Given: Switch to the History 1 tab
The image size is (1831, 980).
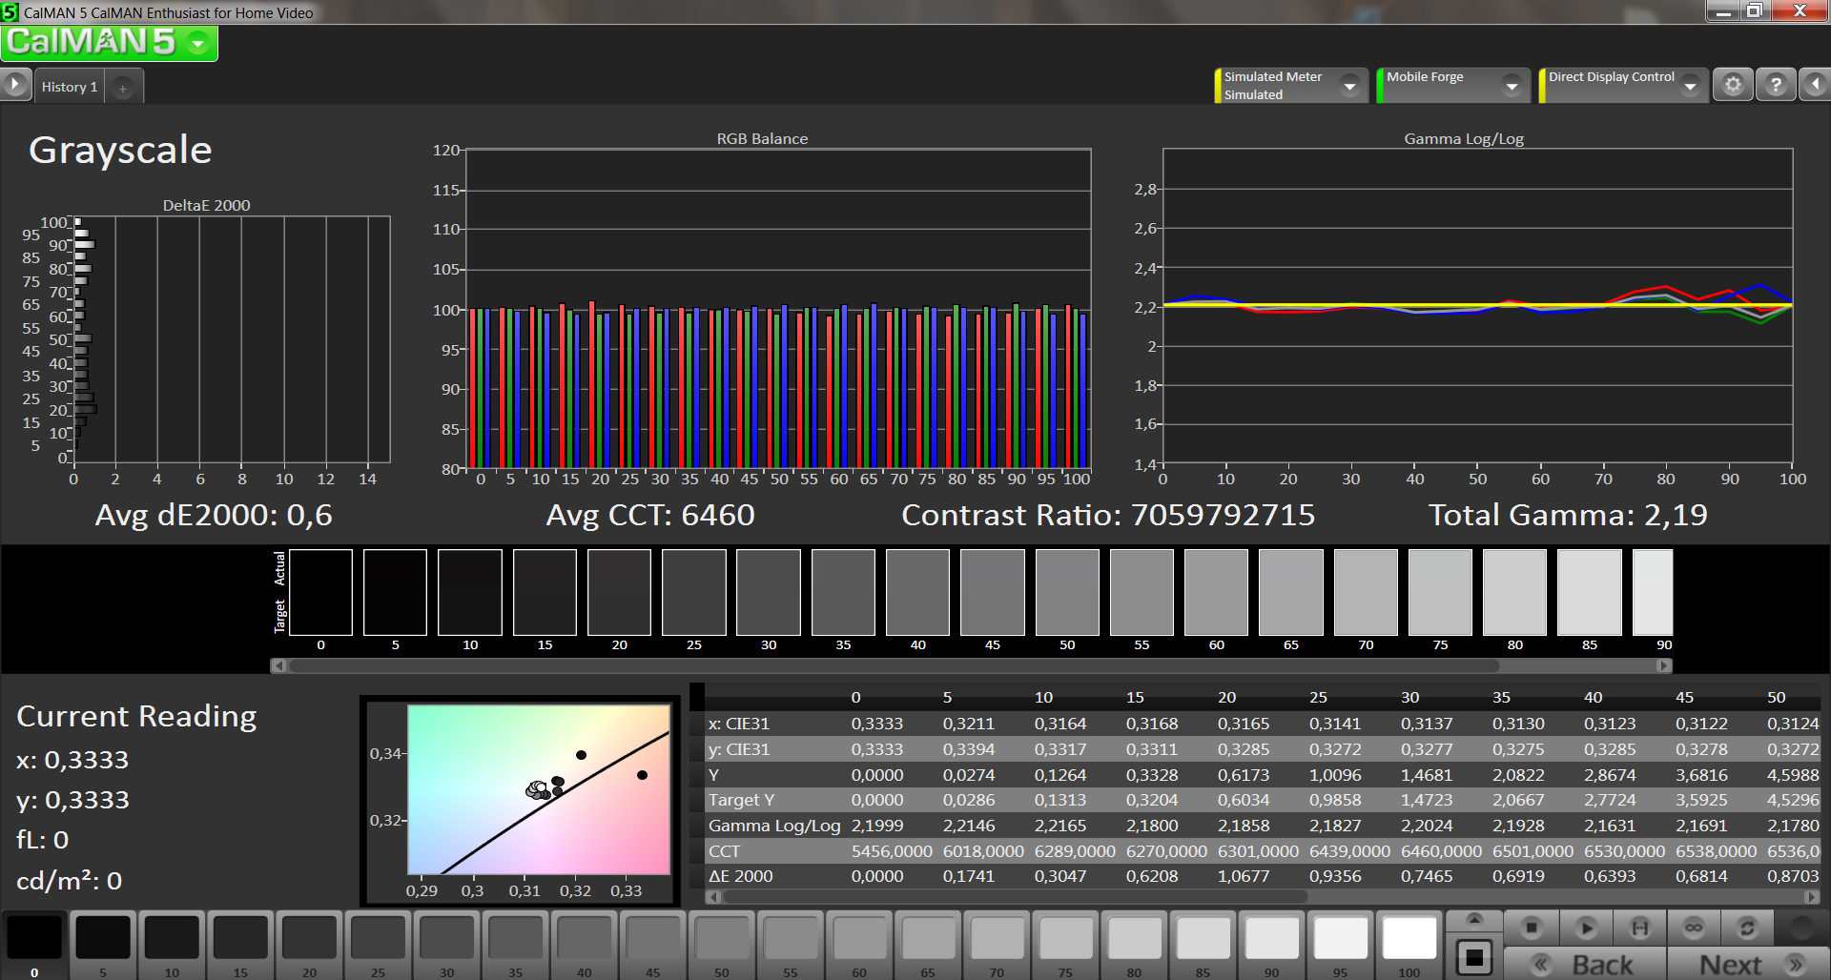Looking at the screenshot, I should point(69,87).
